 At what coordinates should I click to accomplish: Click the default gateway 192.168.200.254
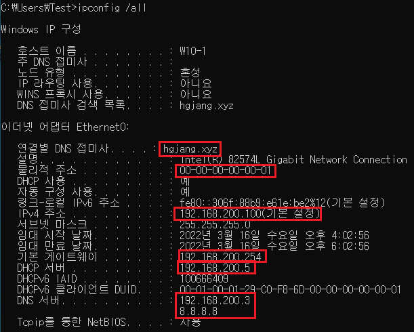(x=221, y=257)
